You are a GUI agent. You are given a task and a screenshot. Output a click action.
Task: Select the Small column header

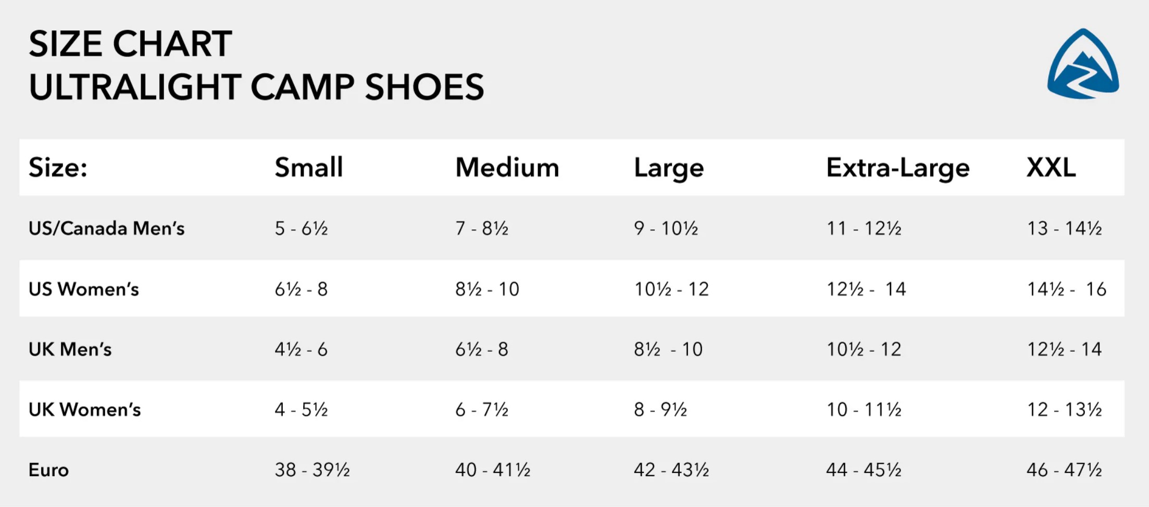click(308, 168)
